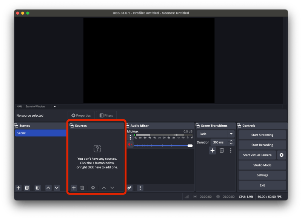The width and height of the screenshot is (302, 219).
Task: Click Scene Transitions dock panel icon
Action: [198, 126]
